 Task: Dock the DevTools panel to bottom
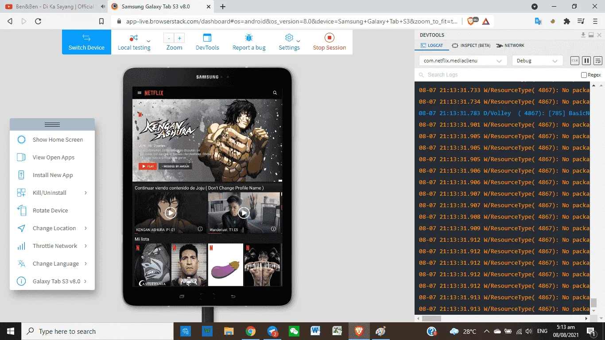tap(591, 35)
